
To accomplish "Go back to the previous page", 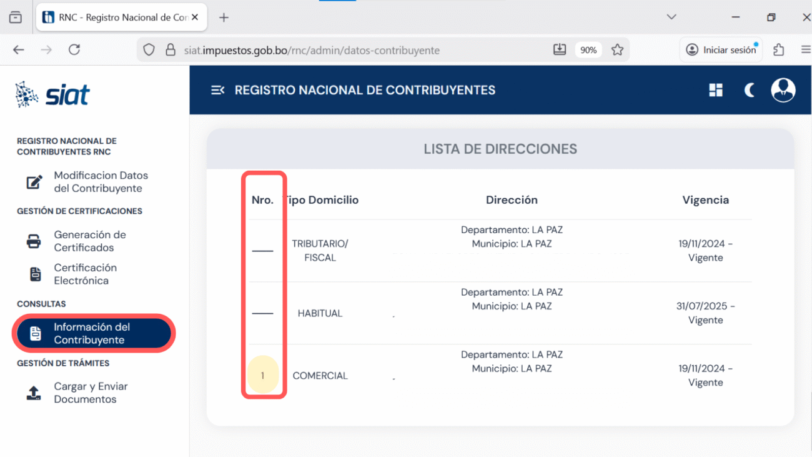I will (x=19, y=50).
